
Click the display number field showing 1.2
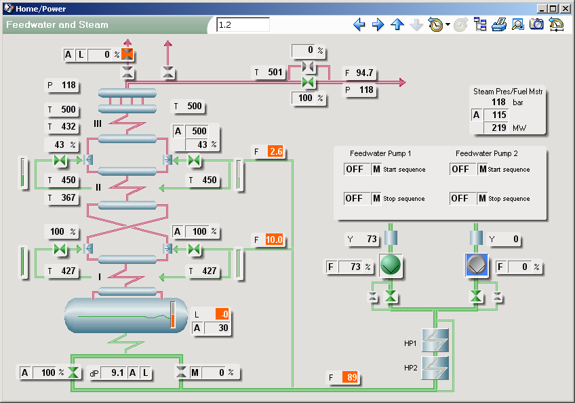243,25
